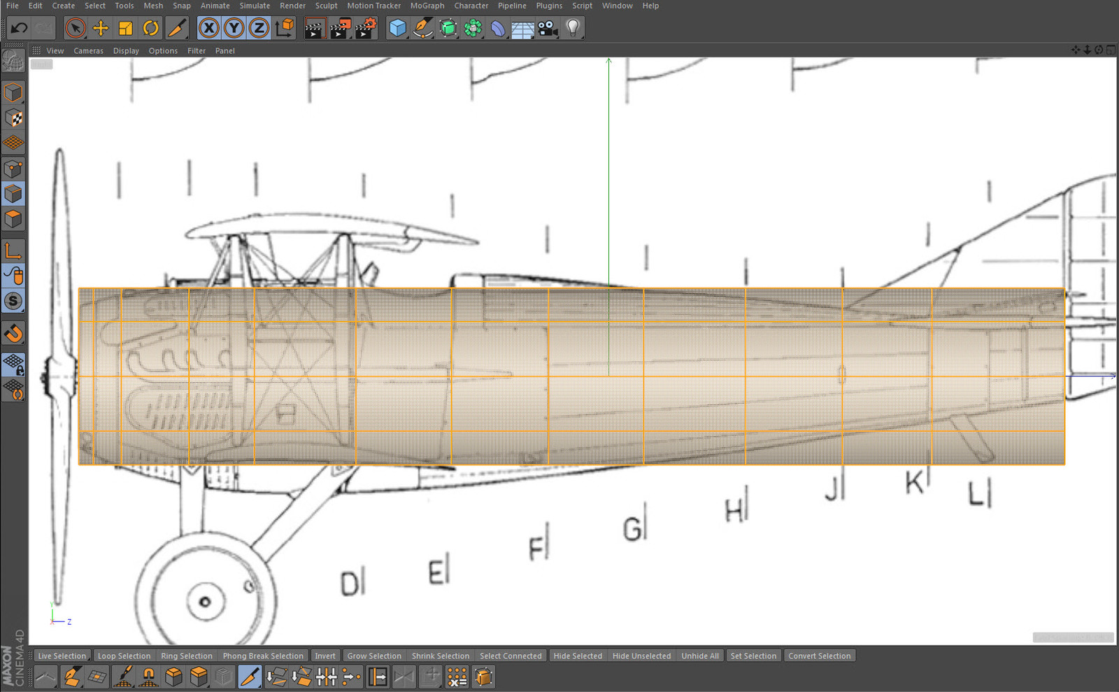Toggle Z axis lock

(259, 28)
